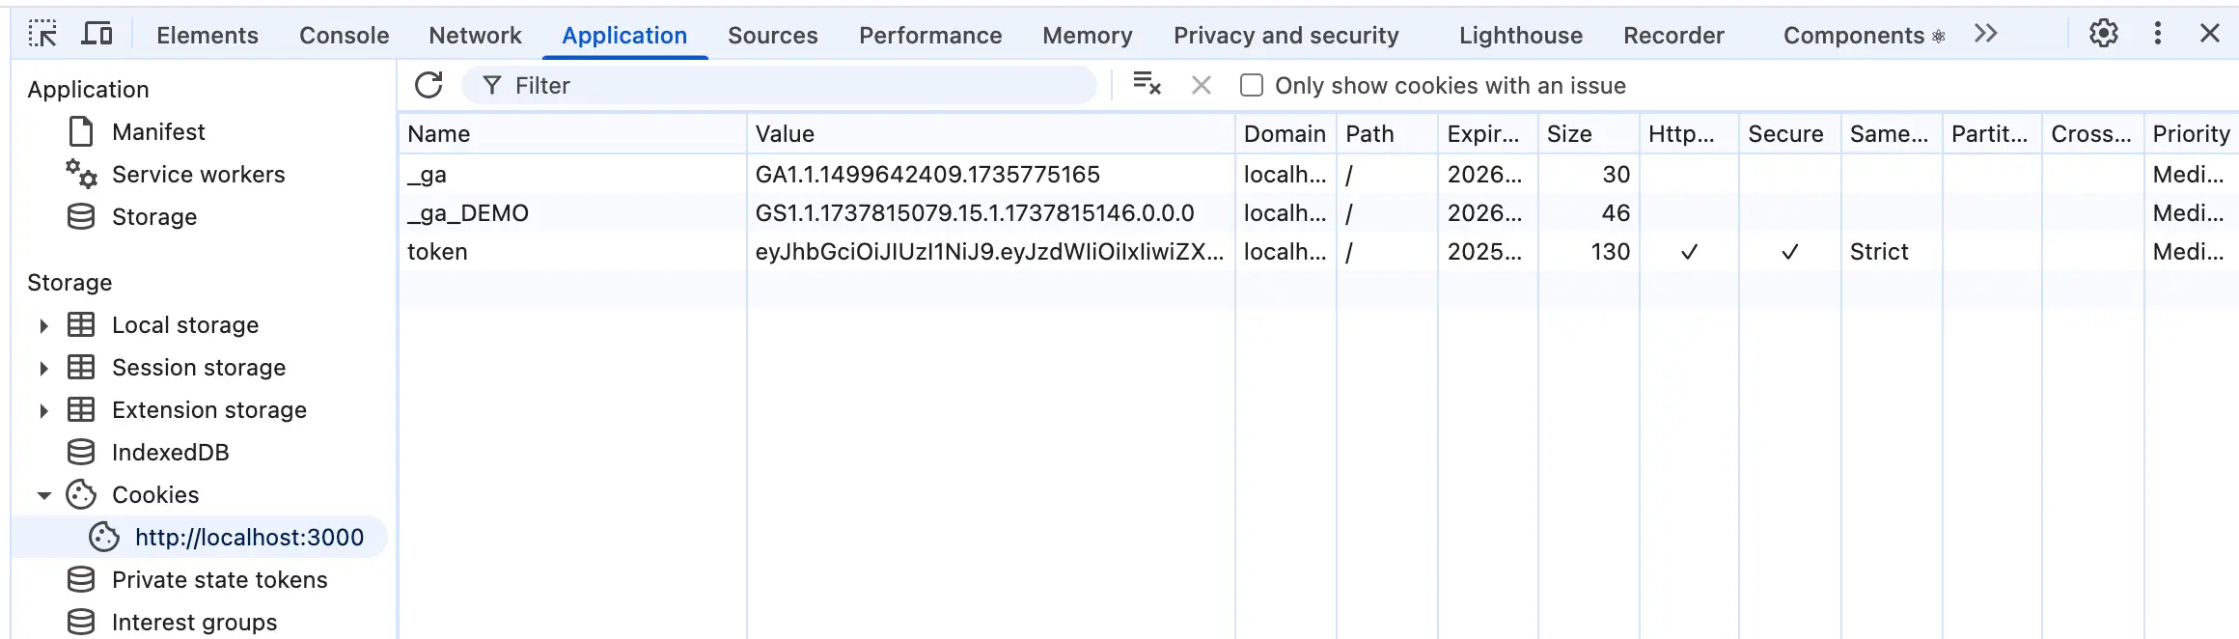Toggle the device toolbar icon
Viewport: 2239px width, 639px height.
point(97,34)
